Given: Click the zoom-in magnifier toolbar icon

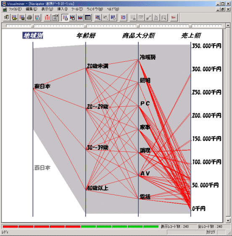Looking at the screenshot, I should 98,18.
